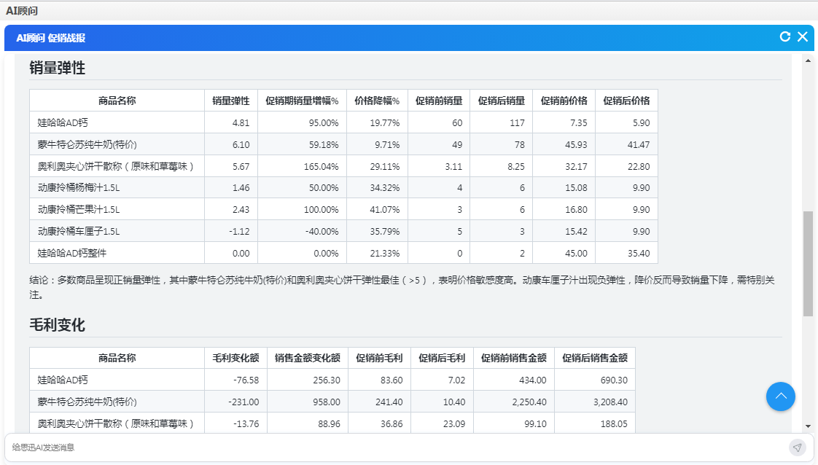Click post-promotion price 22.80
Viewport: 818px width, 465px height.
(x=639, y=167)
